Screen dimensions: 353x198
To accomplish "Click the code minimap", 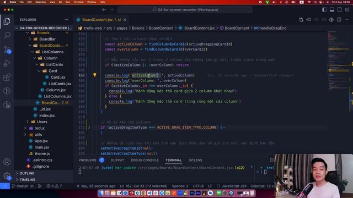I will coord(338,61).
